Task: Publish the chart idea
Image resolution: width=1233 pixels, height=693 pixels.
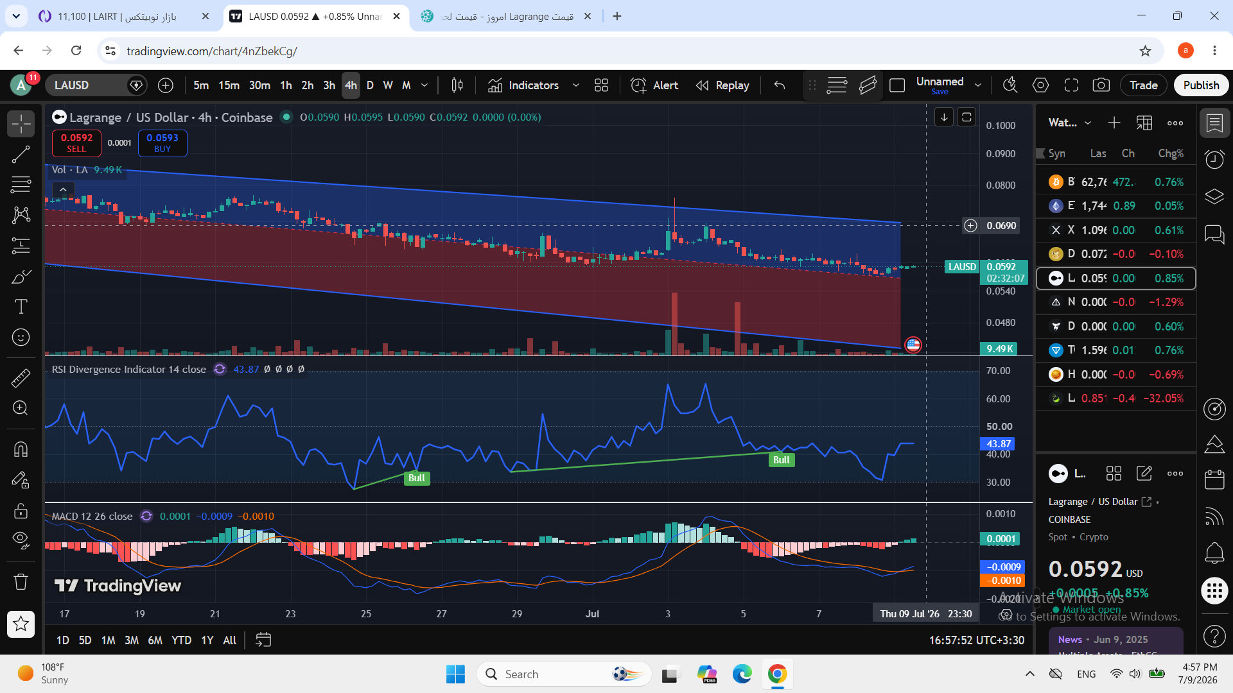Action: click(1201, 85)
